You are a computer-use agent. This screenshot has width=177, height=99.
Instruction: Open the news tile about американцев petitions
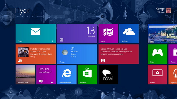(119, 54)
